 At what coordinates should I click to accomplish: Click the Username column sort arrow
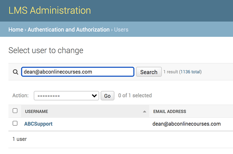[x=145, y=112]
